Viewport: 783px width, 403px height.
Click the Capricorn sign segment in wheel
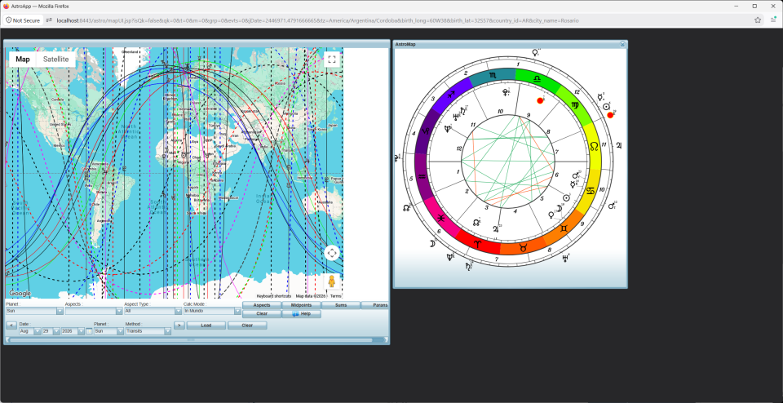[426, 132]
